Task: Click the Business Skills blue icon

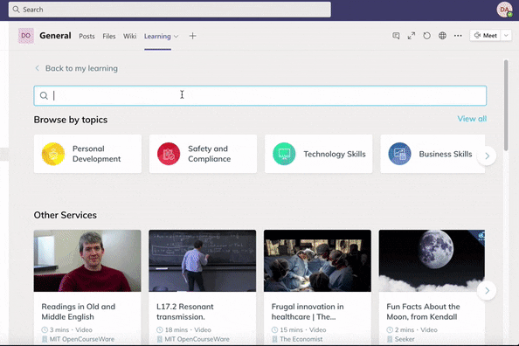Action: point(399,154)
